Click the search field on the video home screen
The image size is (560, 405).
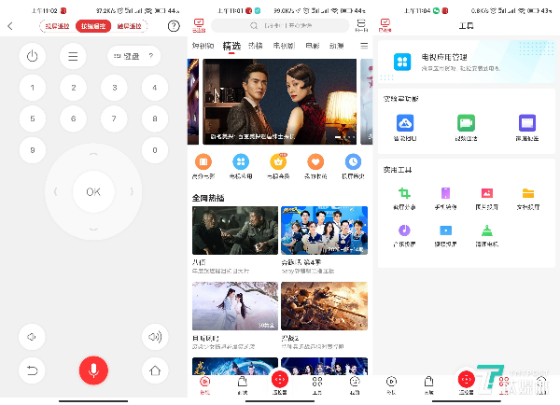click(x=280, y=26)
